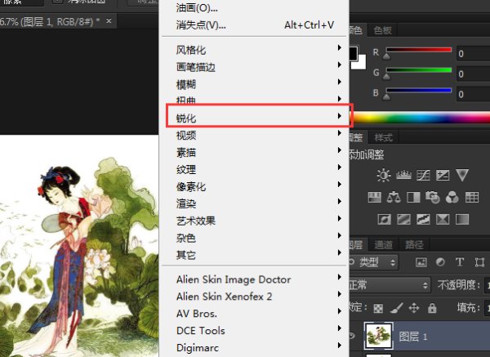Image resolution: width=490 pixels, height=357 pixels.
Task: Add a Selective Color adjustment (X icon)
Action: pyautogui.click(x=443, y=220)
